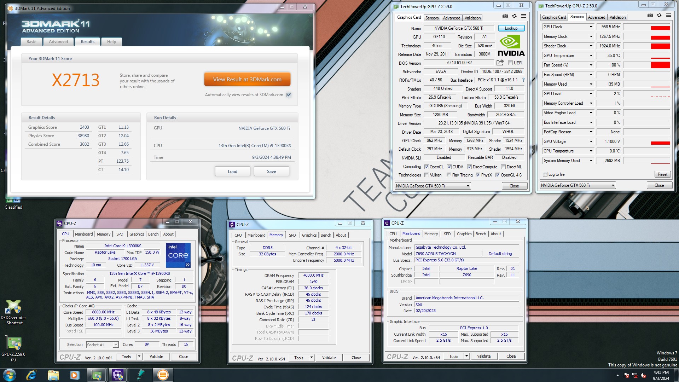Click the Reset button in GPU-Z Sensors
Screen dimensions: 679x382
pos(662,174)
